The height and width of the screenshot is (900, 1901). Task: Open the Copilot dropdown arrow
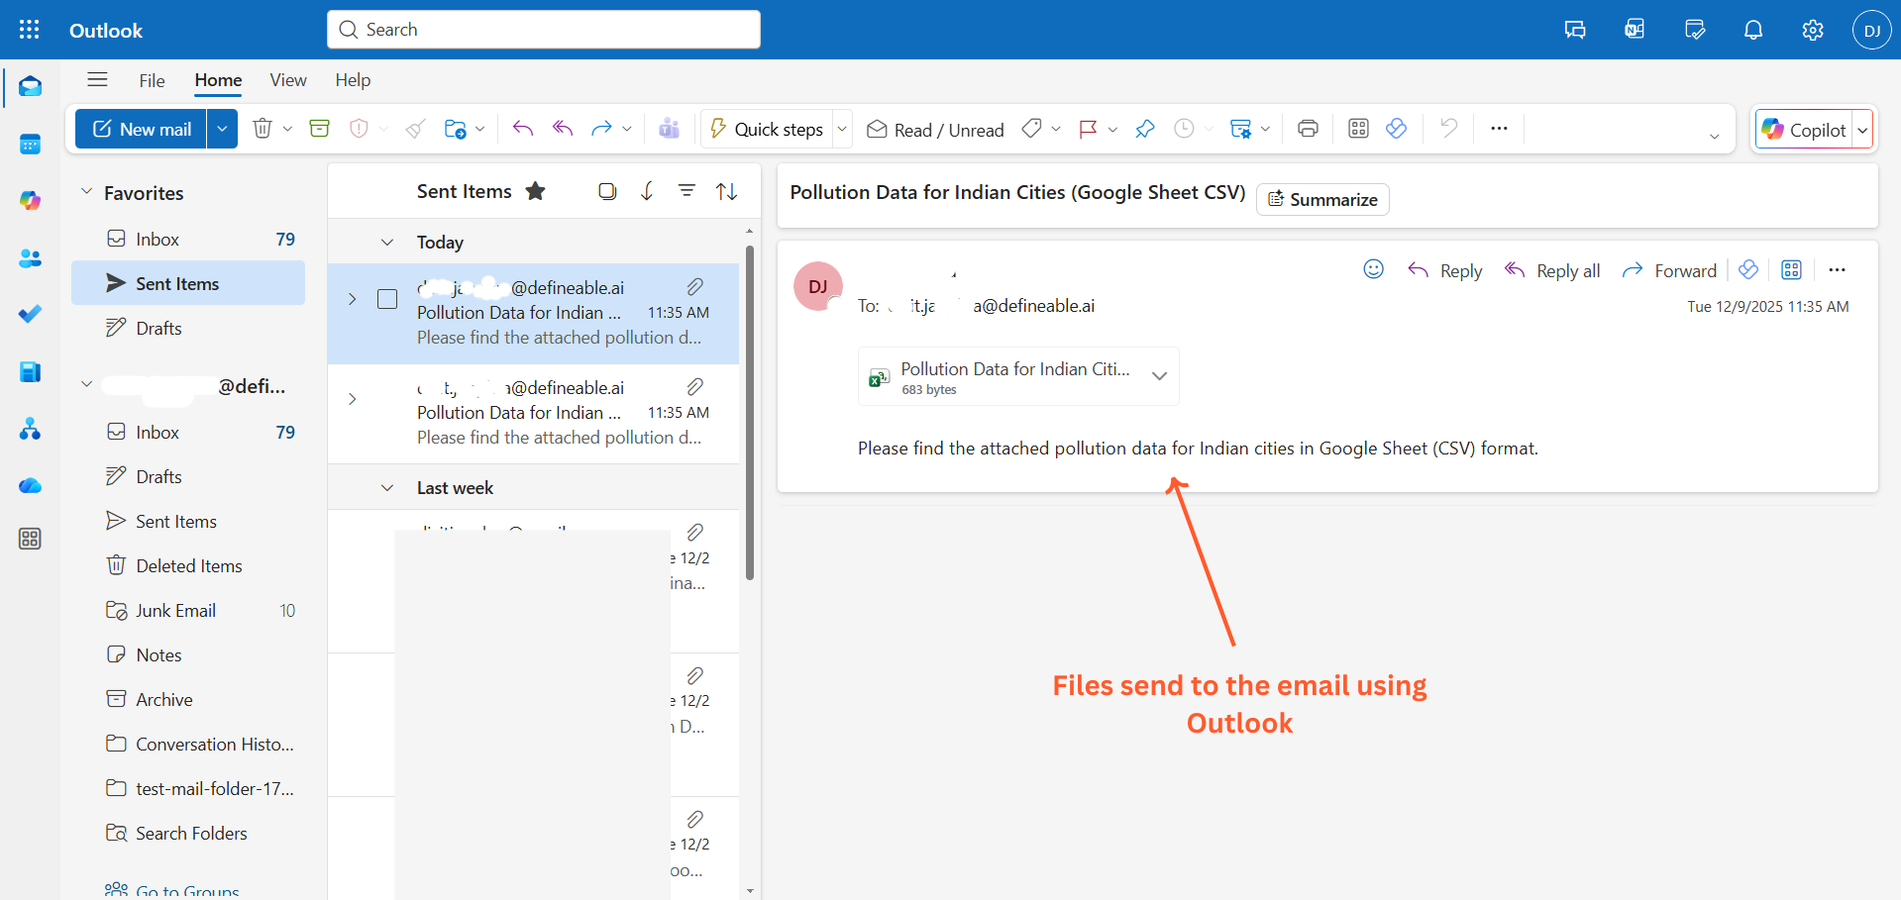pyautogui.click(x=1862, y=130)
